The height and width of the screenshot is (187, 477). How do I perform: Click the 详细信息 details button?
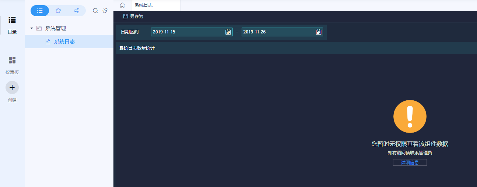click(410, 162)
